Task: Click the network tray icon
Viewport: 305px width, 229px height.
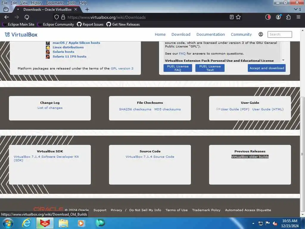Action: [260, 223]
